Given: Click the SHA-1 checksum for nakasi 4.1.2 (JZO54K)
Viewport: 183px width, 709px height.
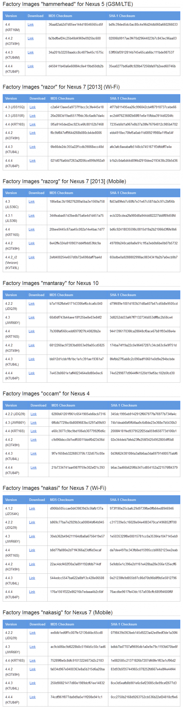Looking at the screenshot, I should (142, 508).
